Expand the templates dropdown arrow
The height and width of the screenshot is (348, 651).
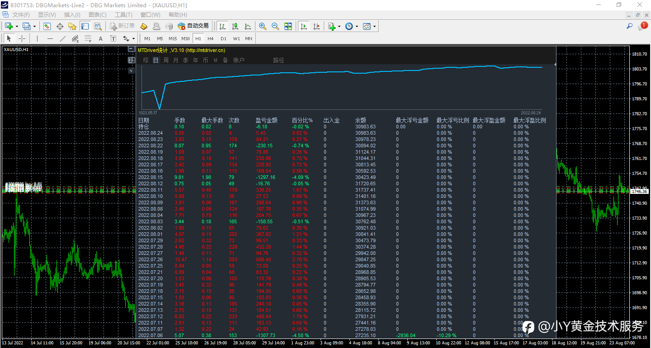pos(374,26)
